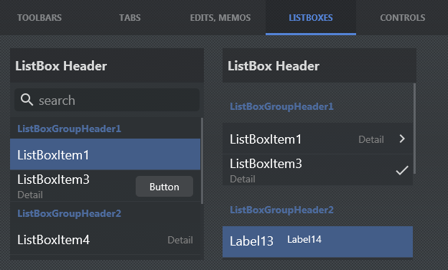Viewport: 448px width, 270px height.
Task: Select ListBoxItem3 in left listbox
Action: (105, 186)
